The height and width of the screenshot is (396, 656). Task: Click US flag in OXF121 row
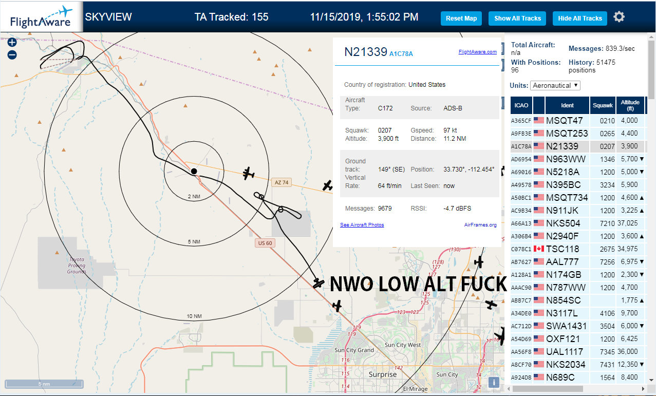pyautogui.click(x=539, y=339)
